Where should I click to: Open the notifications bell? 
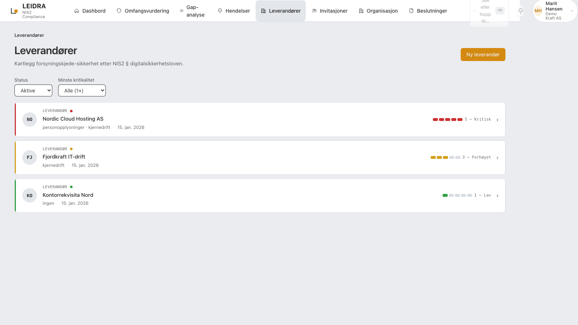tap(520, 10)
